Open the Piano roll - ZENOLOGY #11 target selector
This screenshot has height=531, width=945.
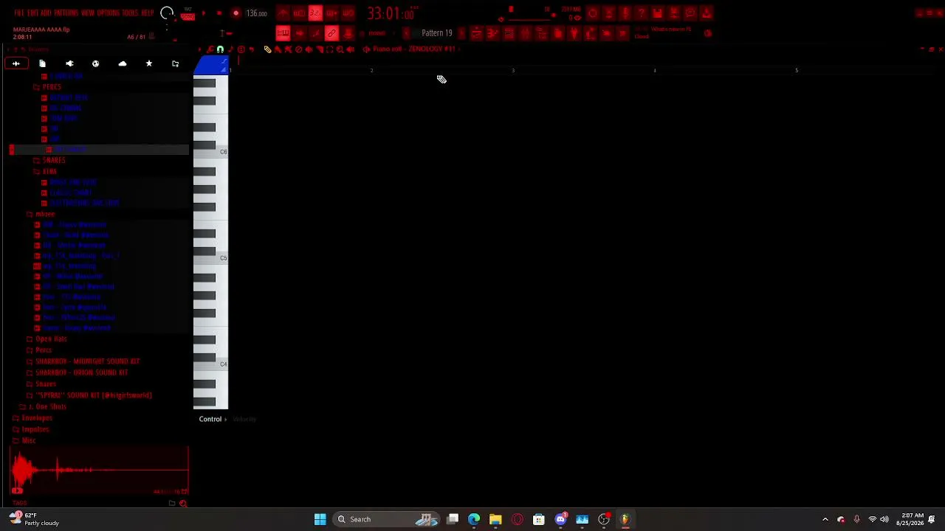413,49
